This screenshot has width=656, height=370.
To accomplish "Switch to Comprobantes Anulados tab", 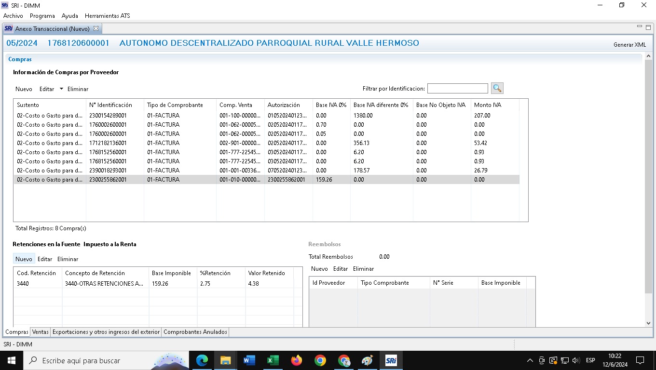I will [195, 332].
